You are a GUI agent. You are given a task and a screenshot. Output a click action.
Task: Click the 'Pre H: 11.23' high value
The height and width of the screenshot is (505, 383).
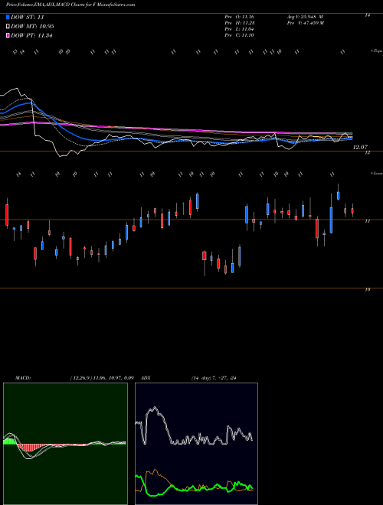point(240,23)
